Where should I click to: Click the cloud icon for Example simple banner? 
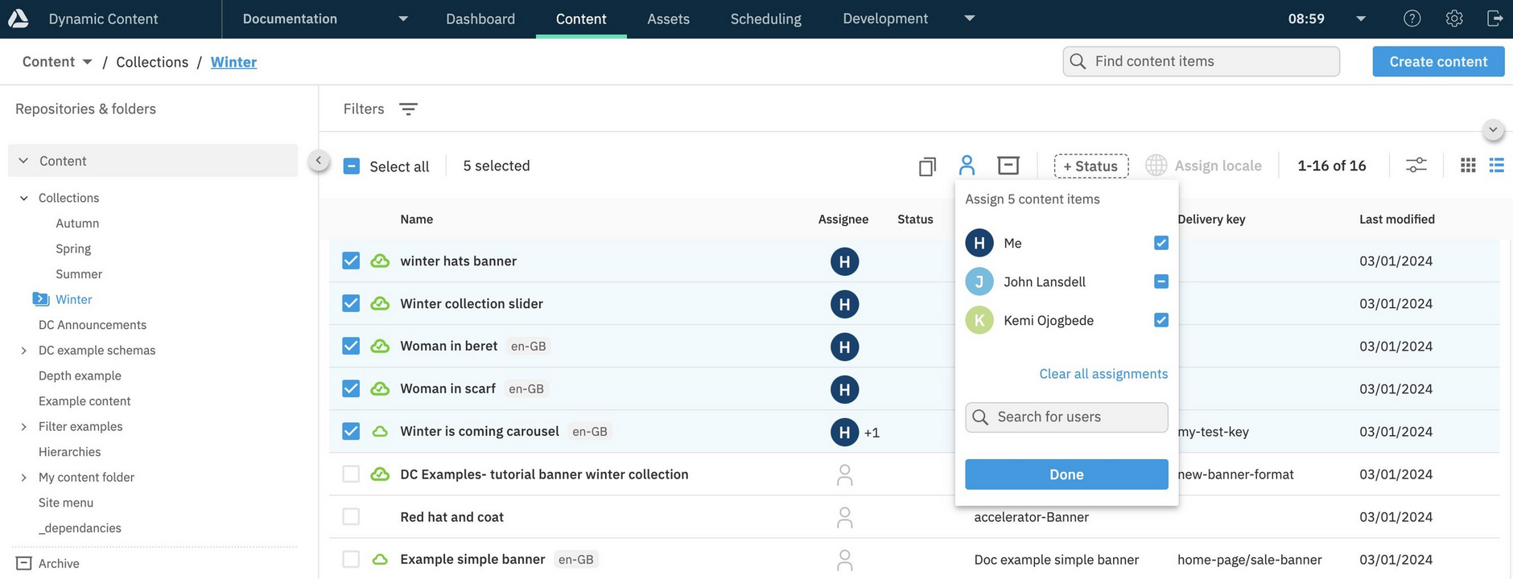(x=380, y=559)
